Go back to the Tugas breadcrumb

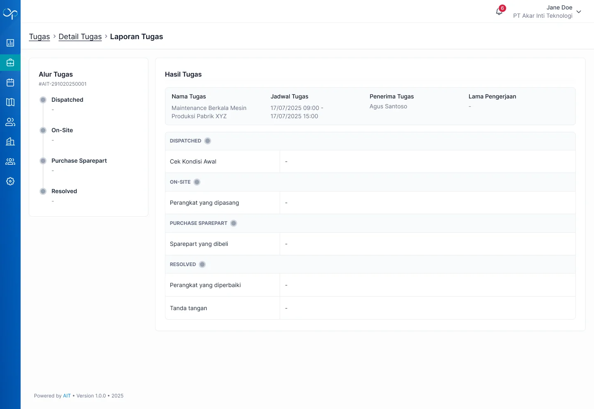(39, 37)
